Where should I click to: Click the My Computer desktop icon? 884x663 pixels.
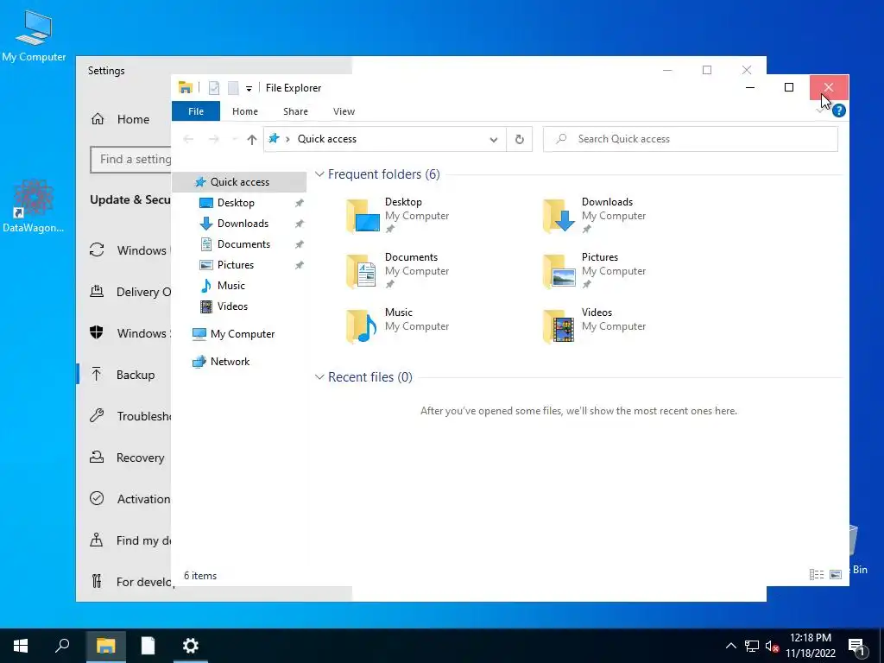pos(34,36)
